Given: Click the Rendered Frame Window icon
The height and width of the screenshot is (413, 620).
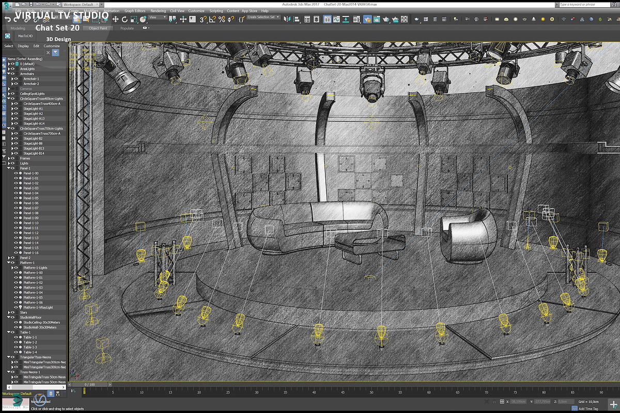Looking at the screenshot, I should click(377, 19).
